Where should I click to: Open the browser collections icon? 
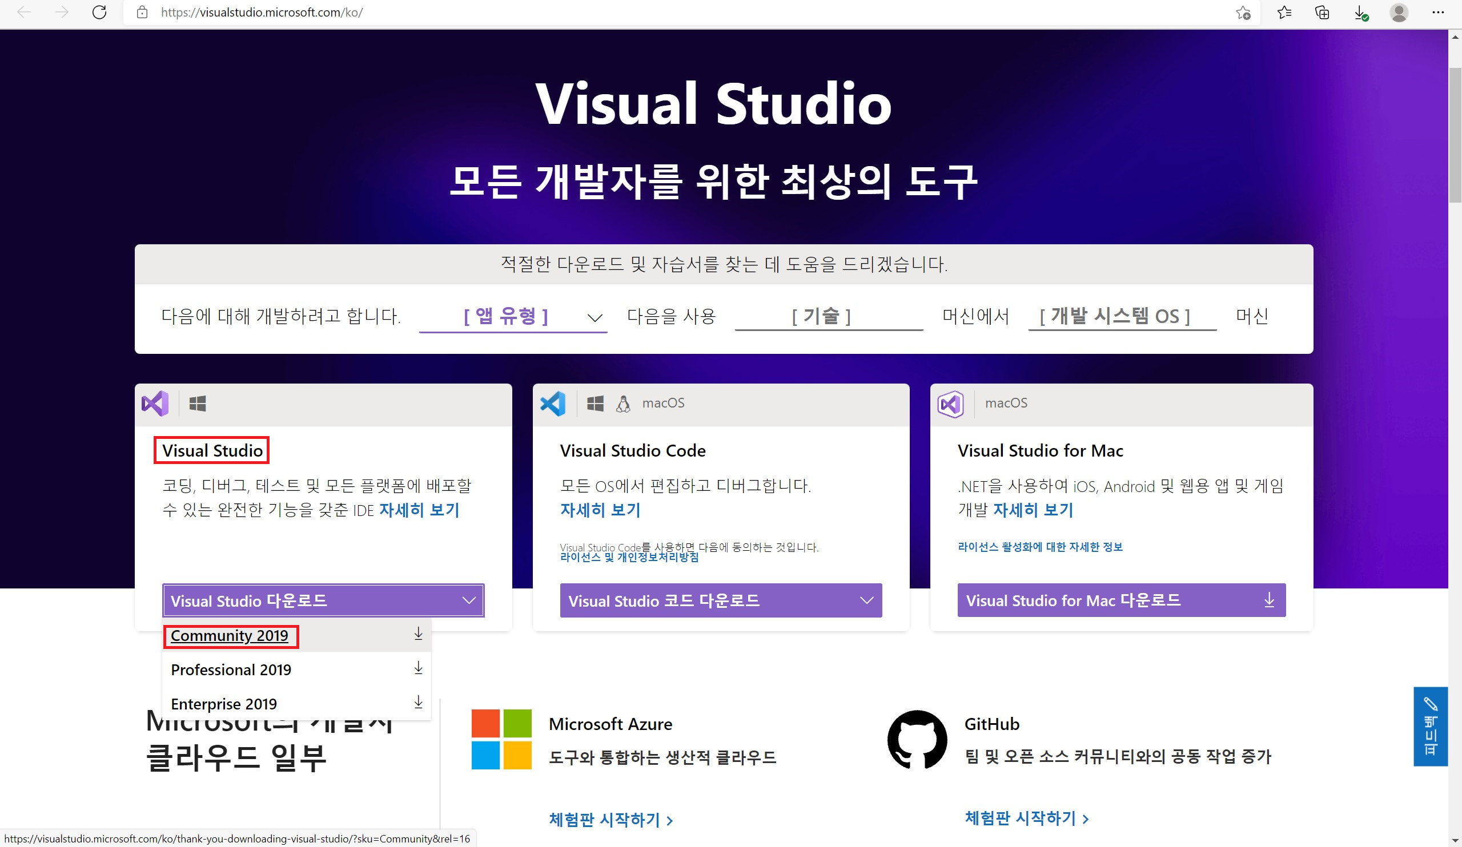click(x=1322, y=12)
